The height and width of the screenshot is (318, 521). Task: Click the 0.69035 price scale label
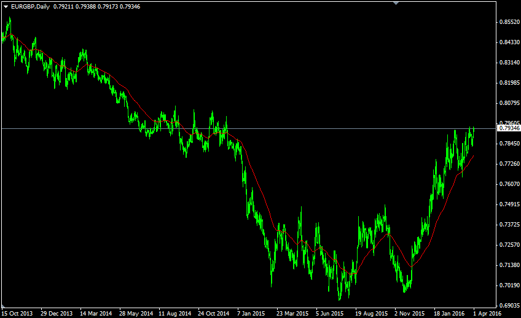pyautogui.click(x=510, y=305)
